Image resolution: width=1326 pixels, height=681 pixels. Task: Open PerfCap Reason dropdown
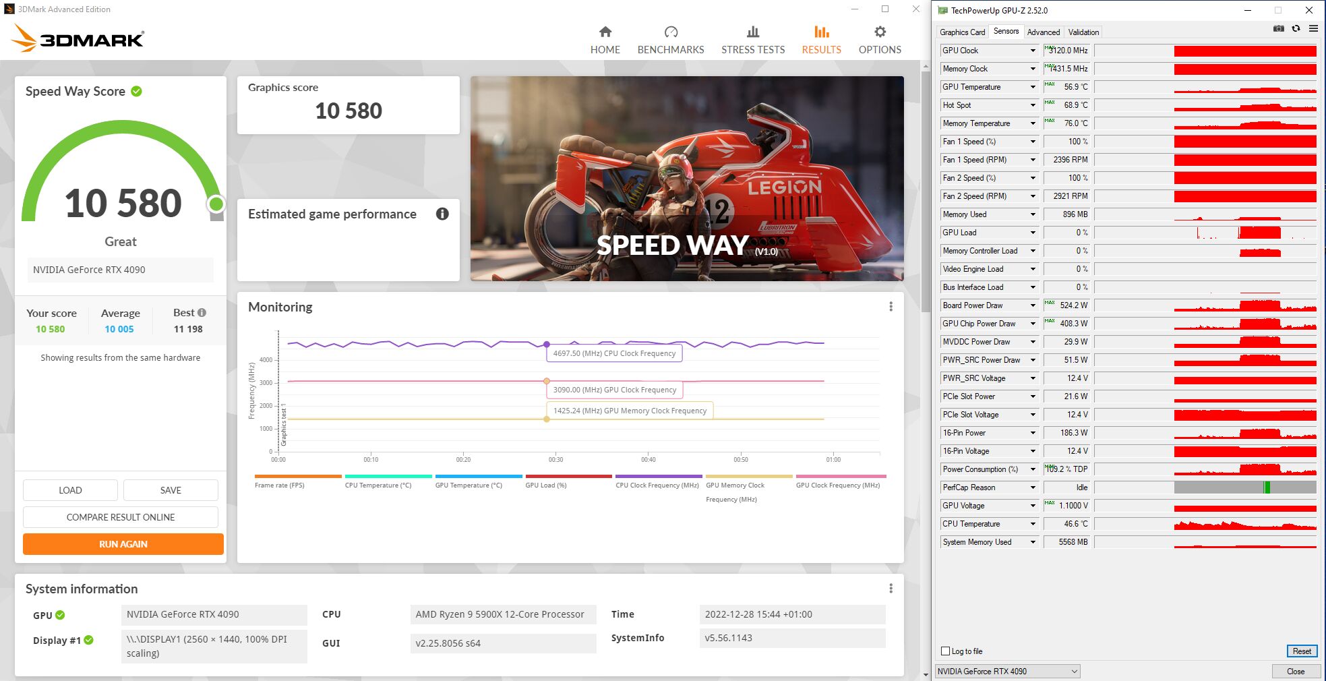(x=1033, y=487)
